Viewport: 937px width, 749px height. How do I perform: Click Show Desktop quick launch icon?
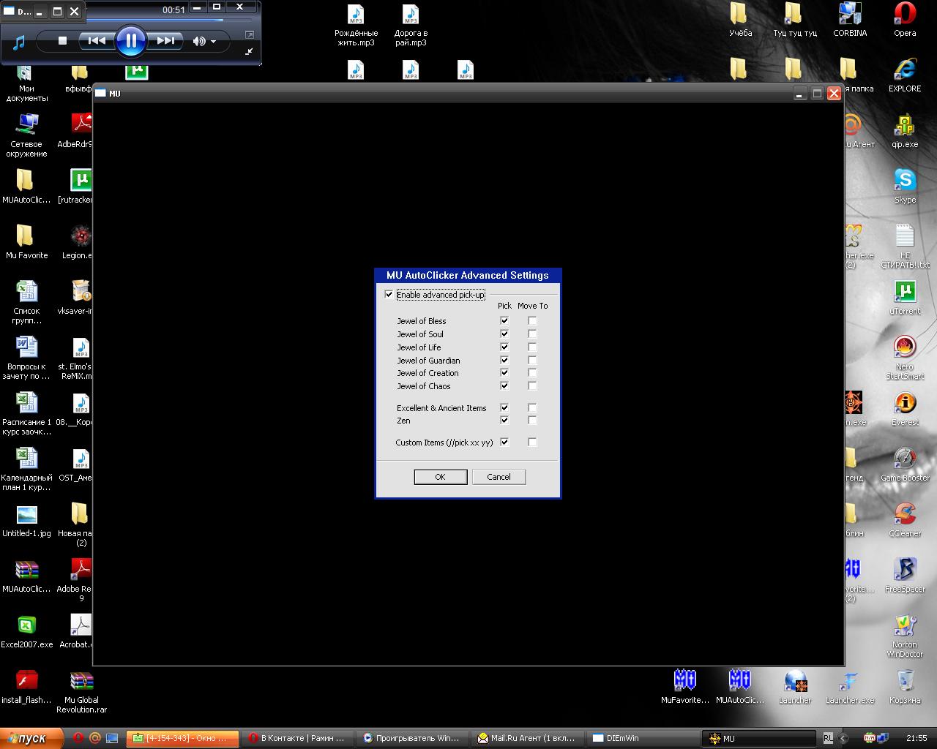point(112,738)
